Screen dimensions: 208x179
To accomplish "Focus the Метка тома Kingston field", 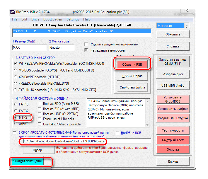I will tap(62, 47).
